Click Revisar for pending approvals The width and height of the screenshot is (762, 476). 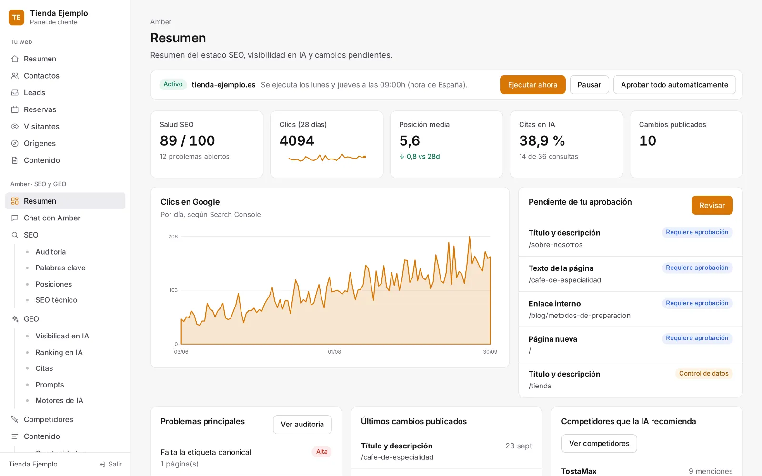(x=712, y=205)
